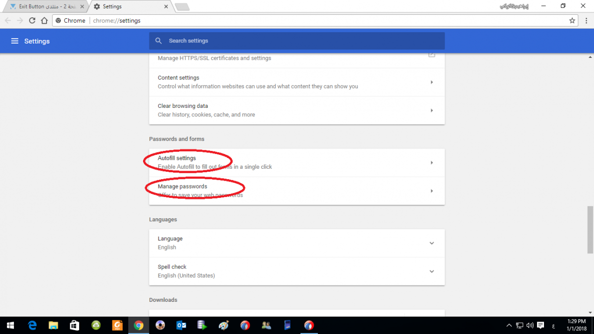Viewport: 594px width, 334px height.
Task: Open Outlook from the taskbar
Action: pos(181,325)
